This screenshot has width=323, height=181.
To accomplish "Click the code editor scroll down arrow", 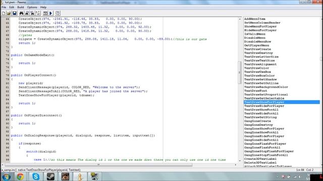I will (240, 161).
